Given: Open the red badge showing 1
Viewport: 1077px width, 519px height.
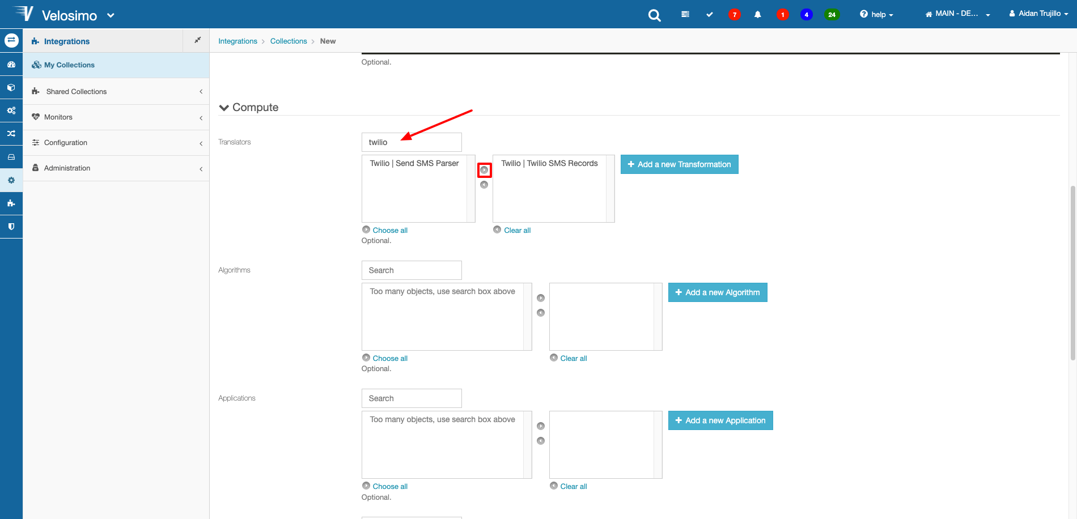Looking at the screenshot, I should [783, 15].
